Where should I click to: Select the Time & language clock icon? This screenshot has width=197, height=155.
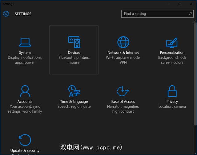74,91
